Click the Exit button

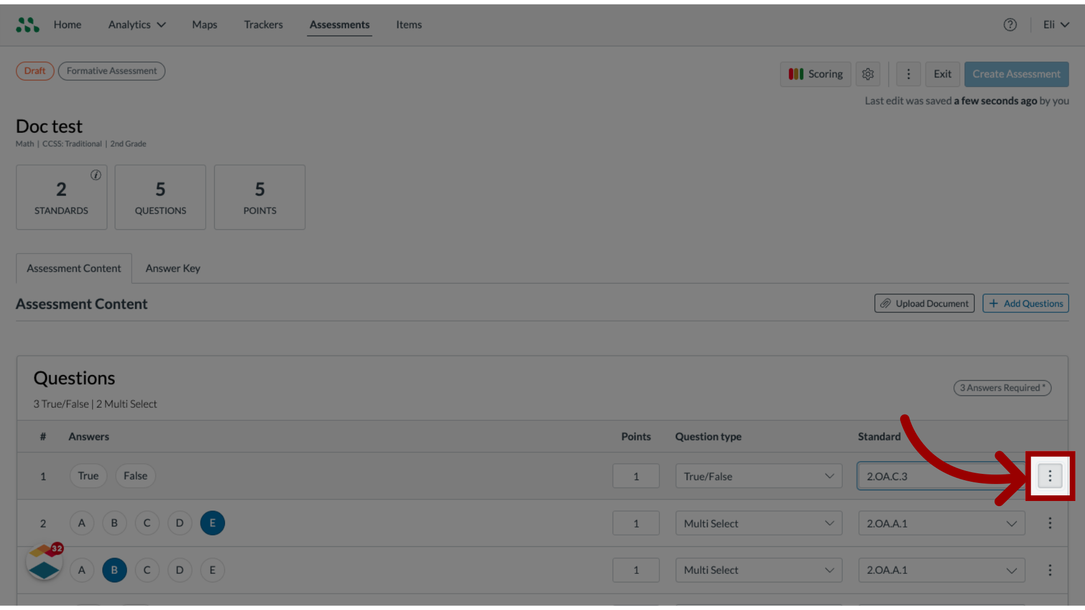[x=942, y=74]
